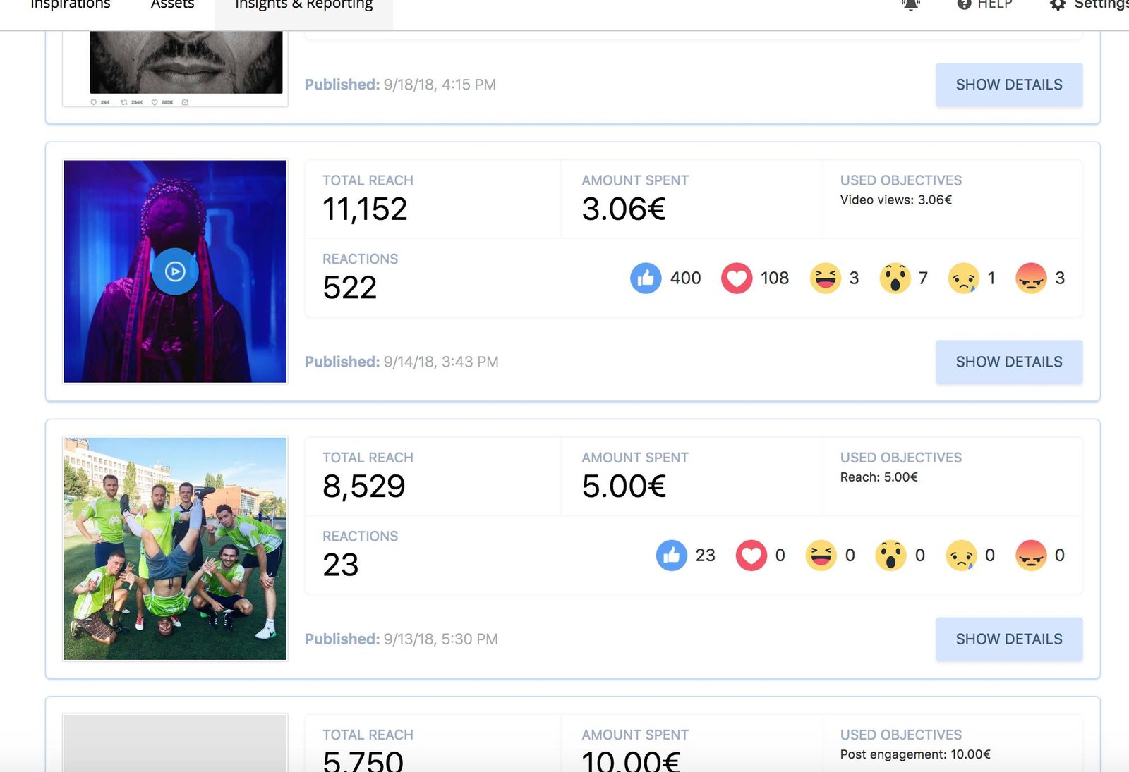The width and height of the screenshot is (1129, 772).
Task: Show details for the 9/18/18 post
Action: (1008, 85)
